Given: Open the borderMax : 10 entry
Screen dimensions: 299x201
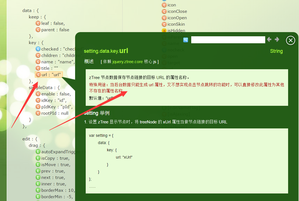Looking at the screenshot, I should click(56, 190).
